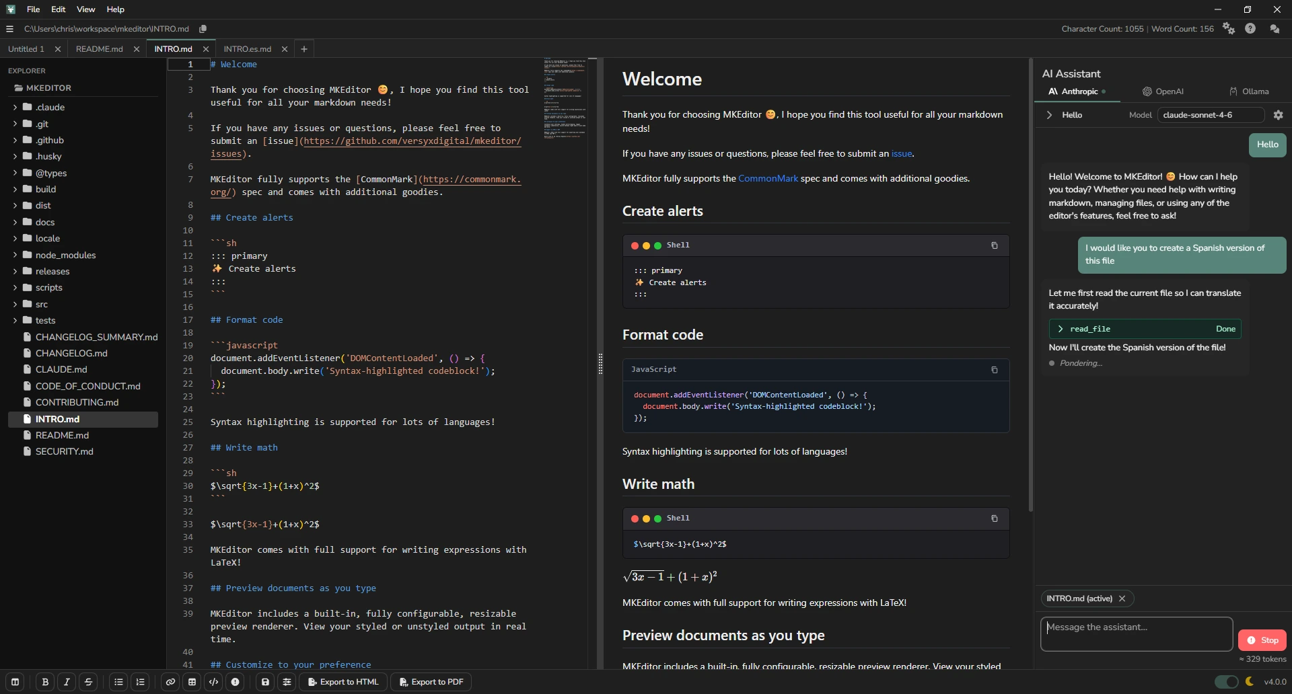Expand the .github folder
The width and height of the screenshot is (1292, 694).
15,140
